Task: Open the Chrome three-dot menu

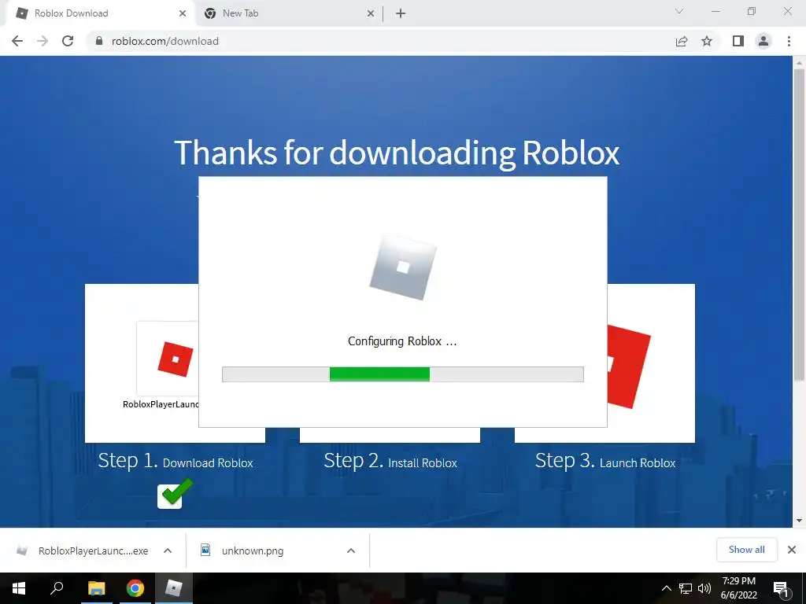Action: click(789, 41)
